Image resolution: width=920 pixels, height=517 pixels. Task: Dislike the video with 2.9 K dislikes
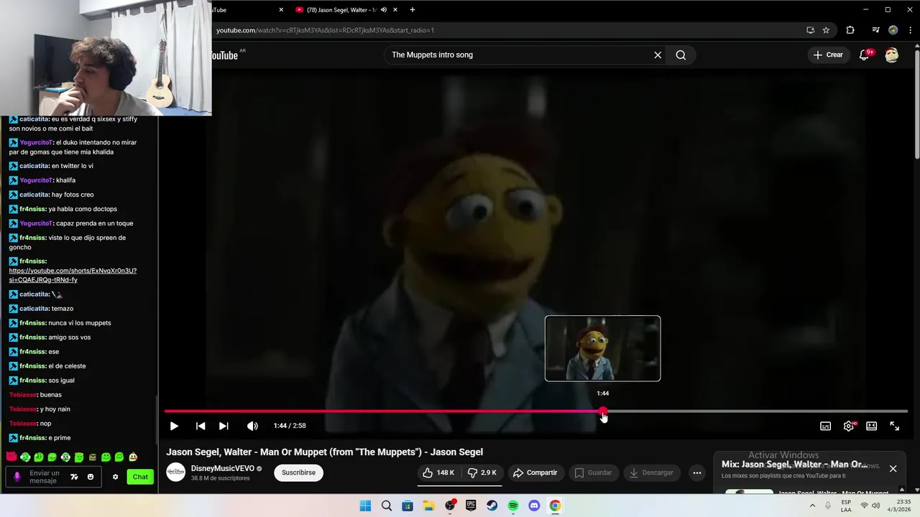coord(482,472)
